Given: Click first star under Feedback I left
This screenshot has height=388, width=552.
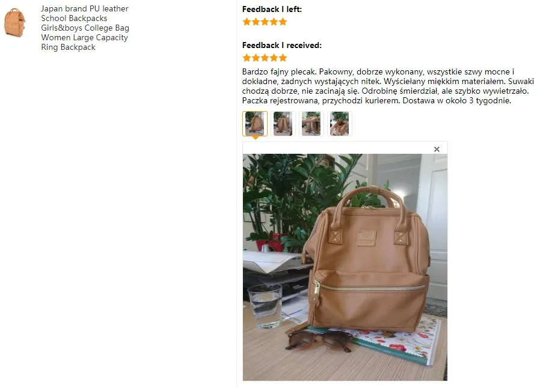Looking at the screenshot, I should click(247, 22).
